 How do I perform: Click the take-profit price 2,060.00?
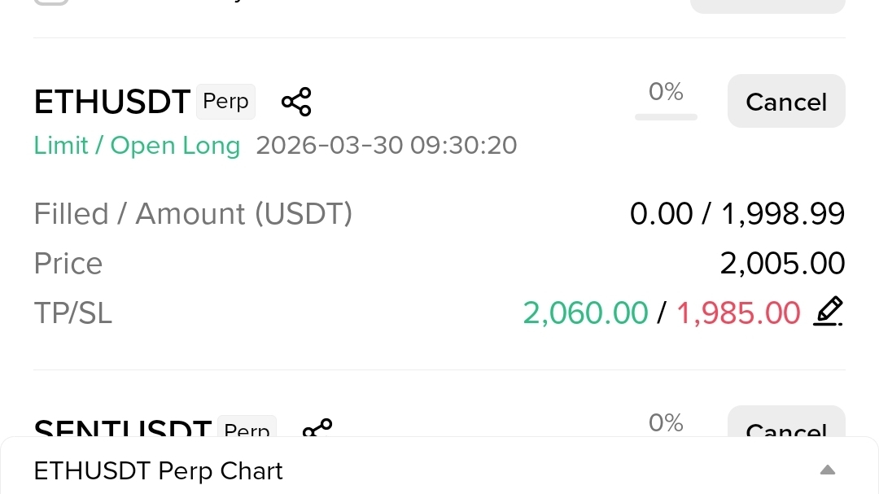pyautogui.click(x=585, y=313)
